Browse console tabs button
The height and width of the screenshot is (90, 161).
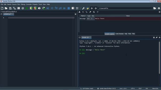click(79, 37)
